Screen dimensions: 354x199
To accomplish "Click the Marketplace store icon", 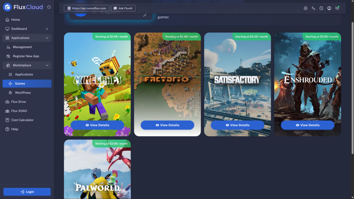I will click(9, 65).
